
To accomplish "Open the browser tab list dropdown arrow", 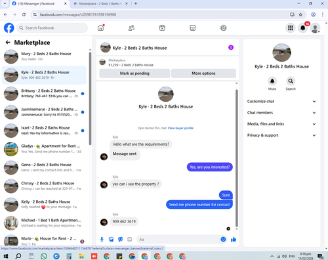I will click(x=5, y=3).
